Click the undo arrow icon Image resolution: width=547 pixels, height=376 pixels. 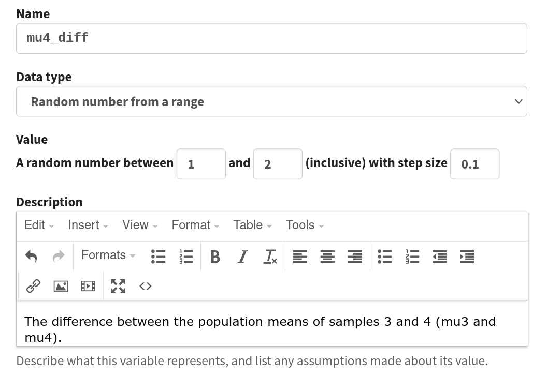32,257
